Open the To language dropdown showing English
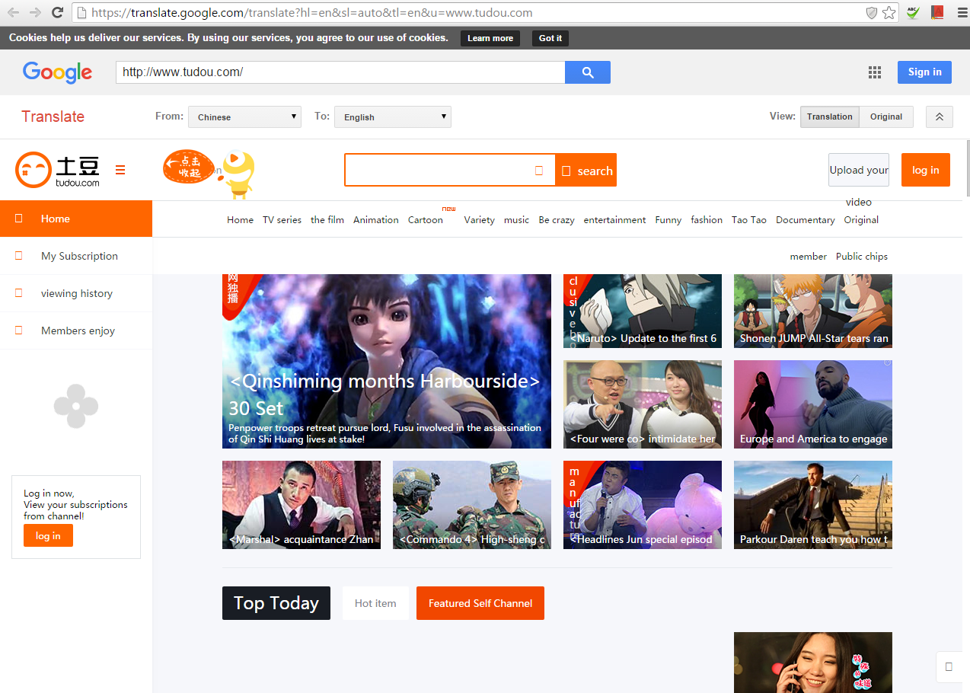 coord(392,117)
